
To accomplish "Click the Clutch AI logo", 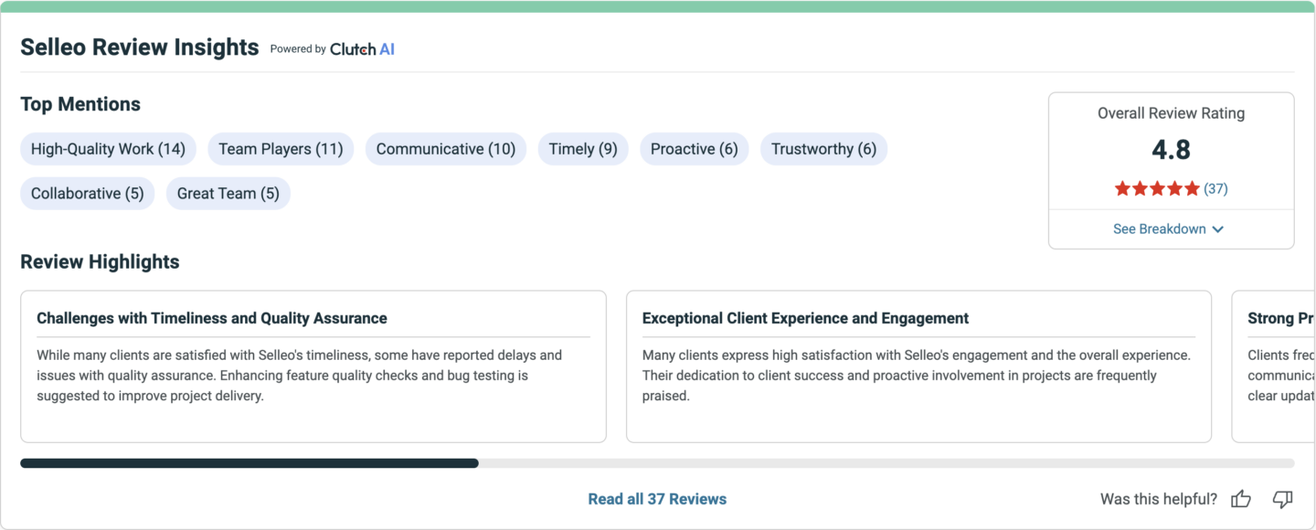I will [x=362, y=49].
